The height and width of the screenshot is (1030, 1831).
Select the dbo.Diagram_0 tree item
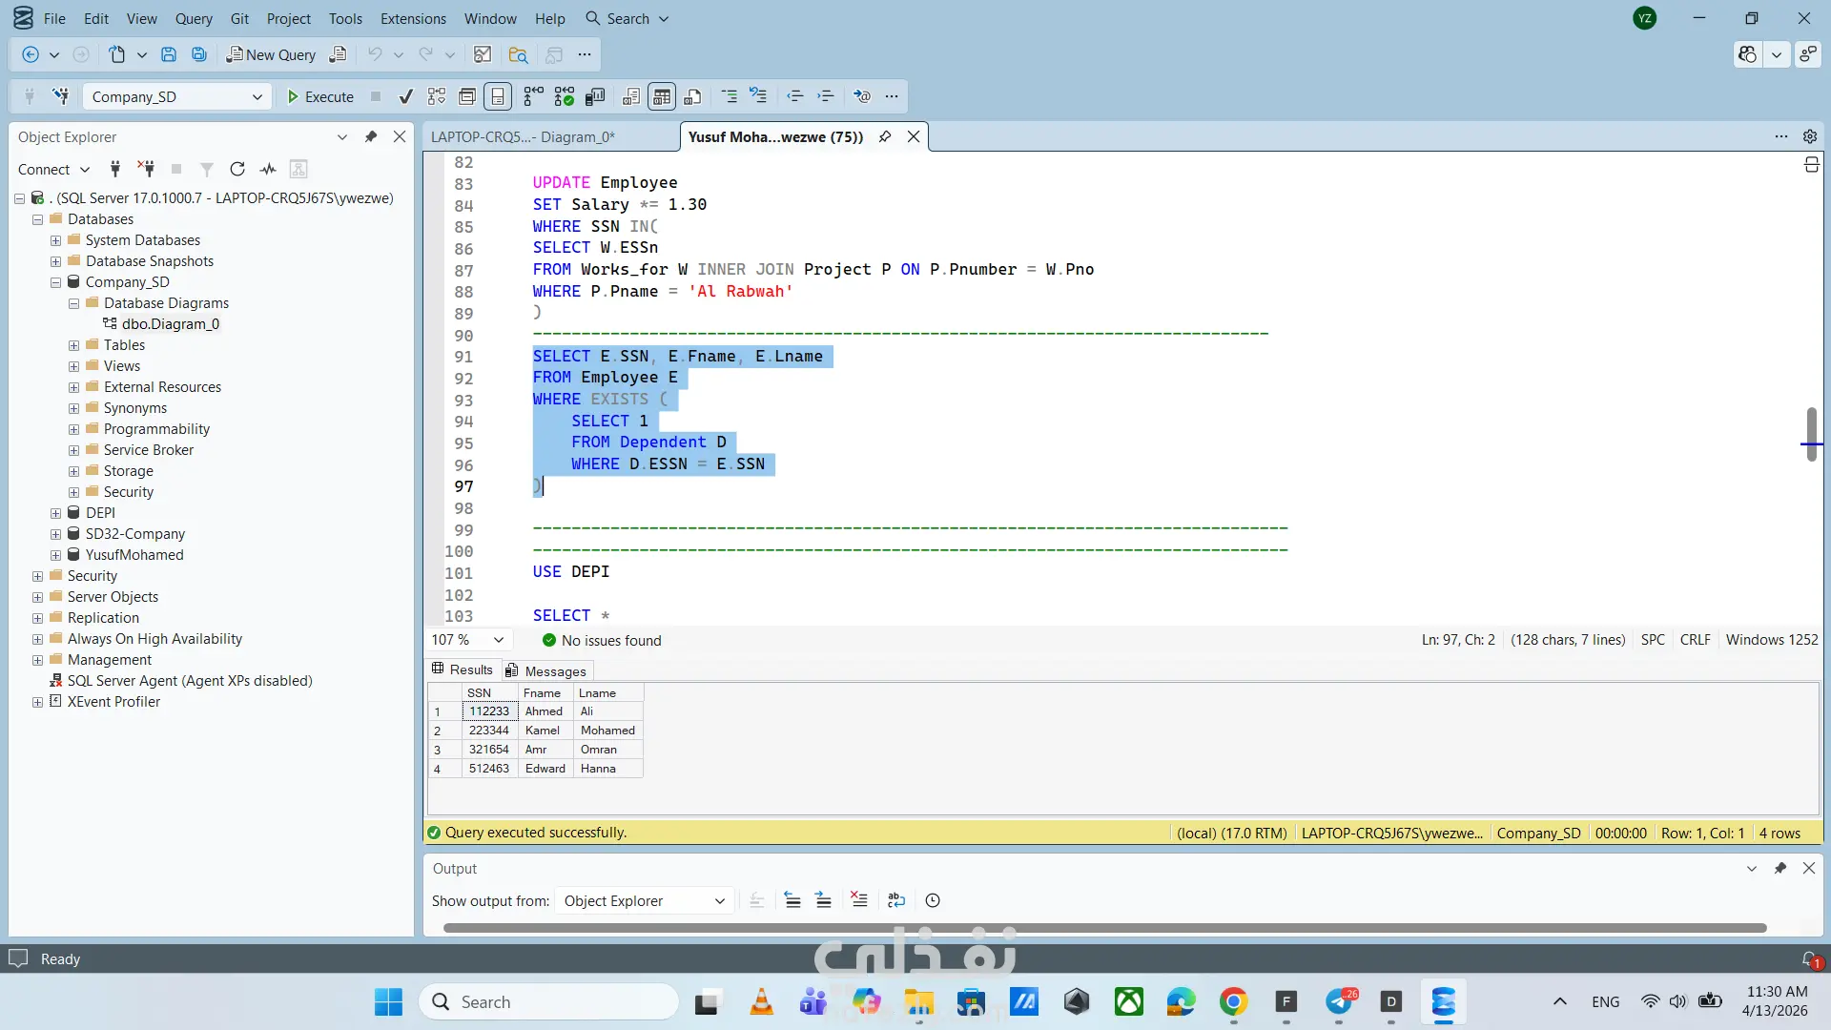pos(170,324)
